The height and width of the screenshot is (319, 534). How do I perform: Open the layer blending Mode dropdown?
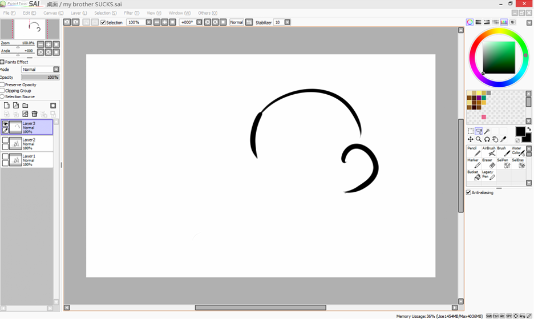(x=56, y=70)
